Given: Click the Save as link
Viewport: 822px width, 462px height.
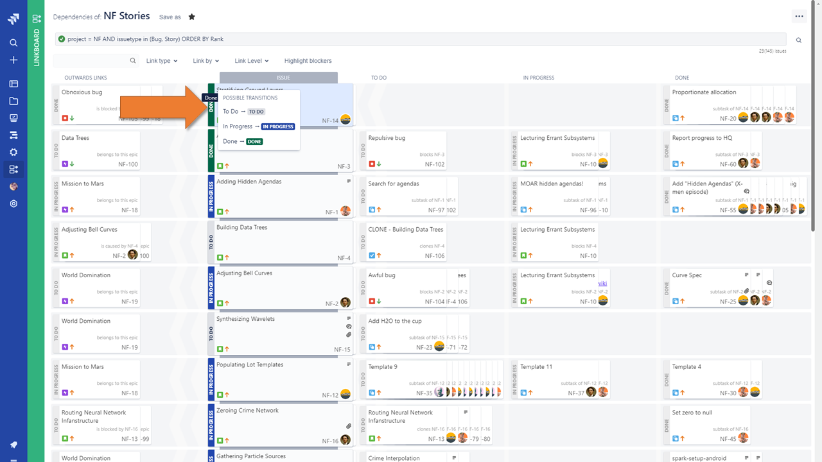Looking at the screenshot, I should (x=170, y=17).
